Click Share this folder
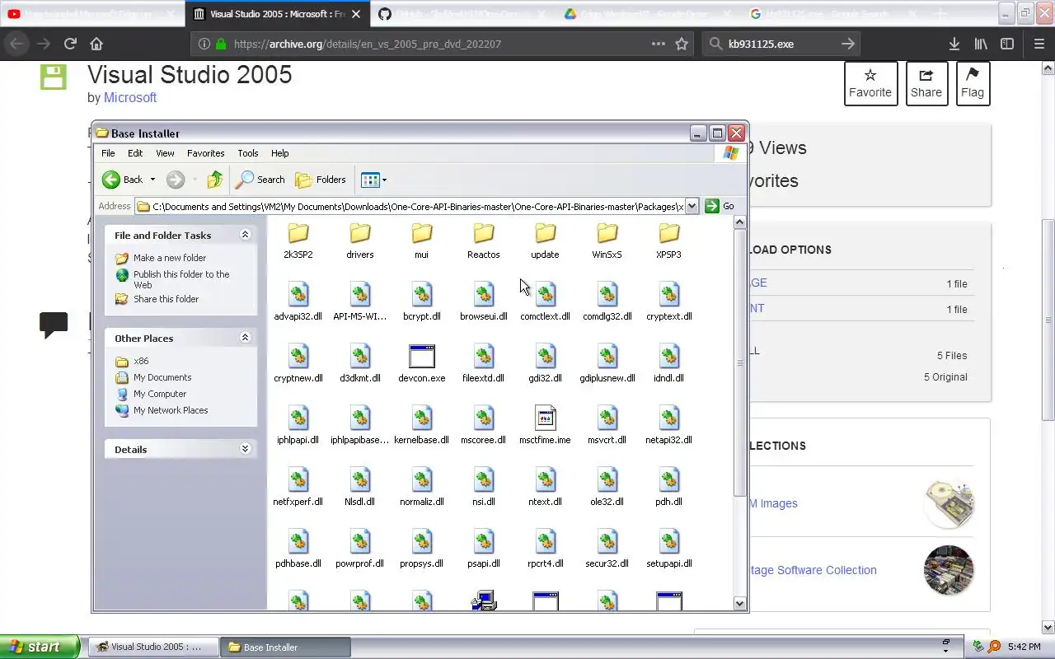 166,299
